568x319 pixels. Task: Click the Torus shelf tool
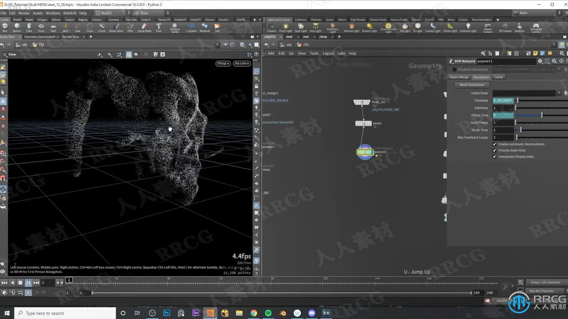point(41,27)
